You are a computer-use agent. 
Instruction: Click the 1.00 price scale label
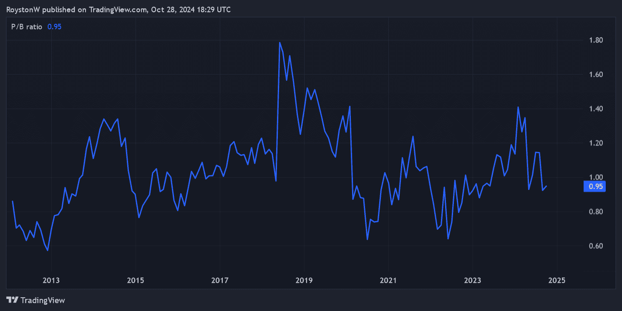pos(595,177)
